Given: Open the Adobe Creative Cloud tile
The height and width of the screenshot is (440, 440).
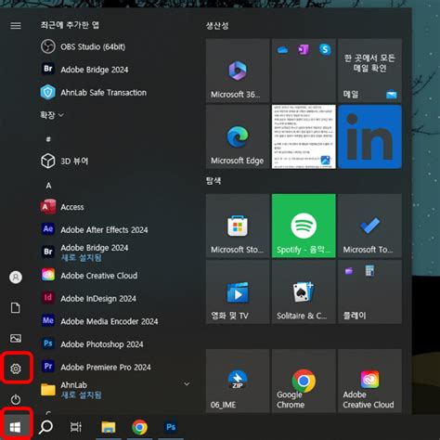Looking at the screenshot, I should tap(370, 381).
